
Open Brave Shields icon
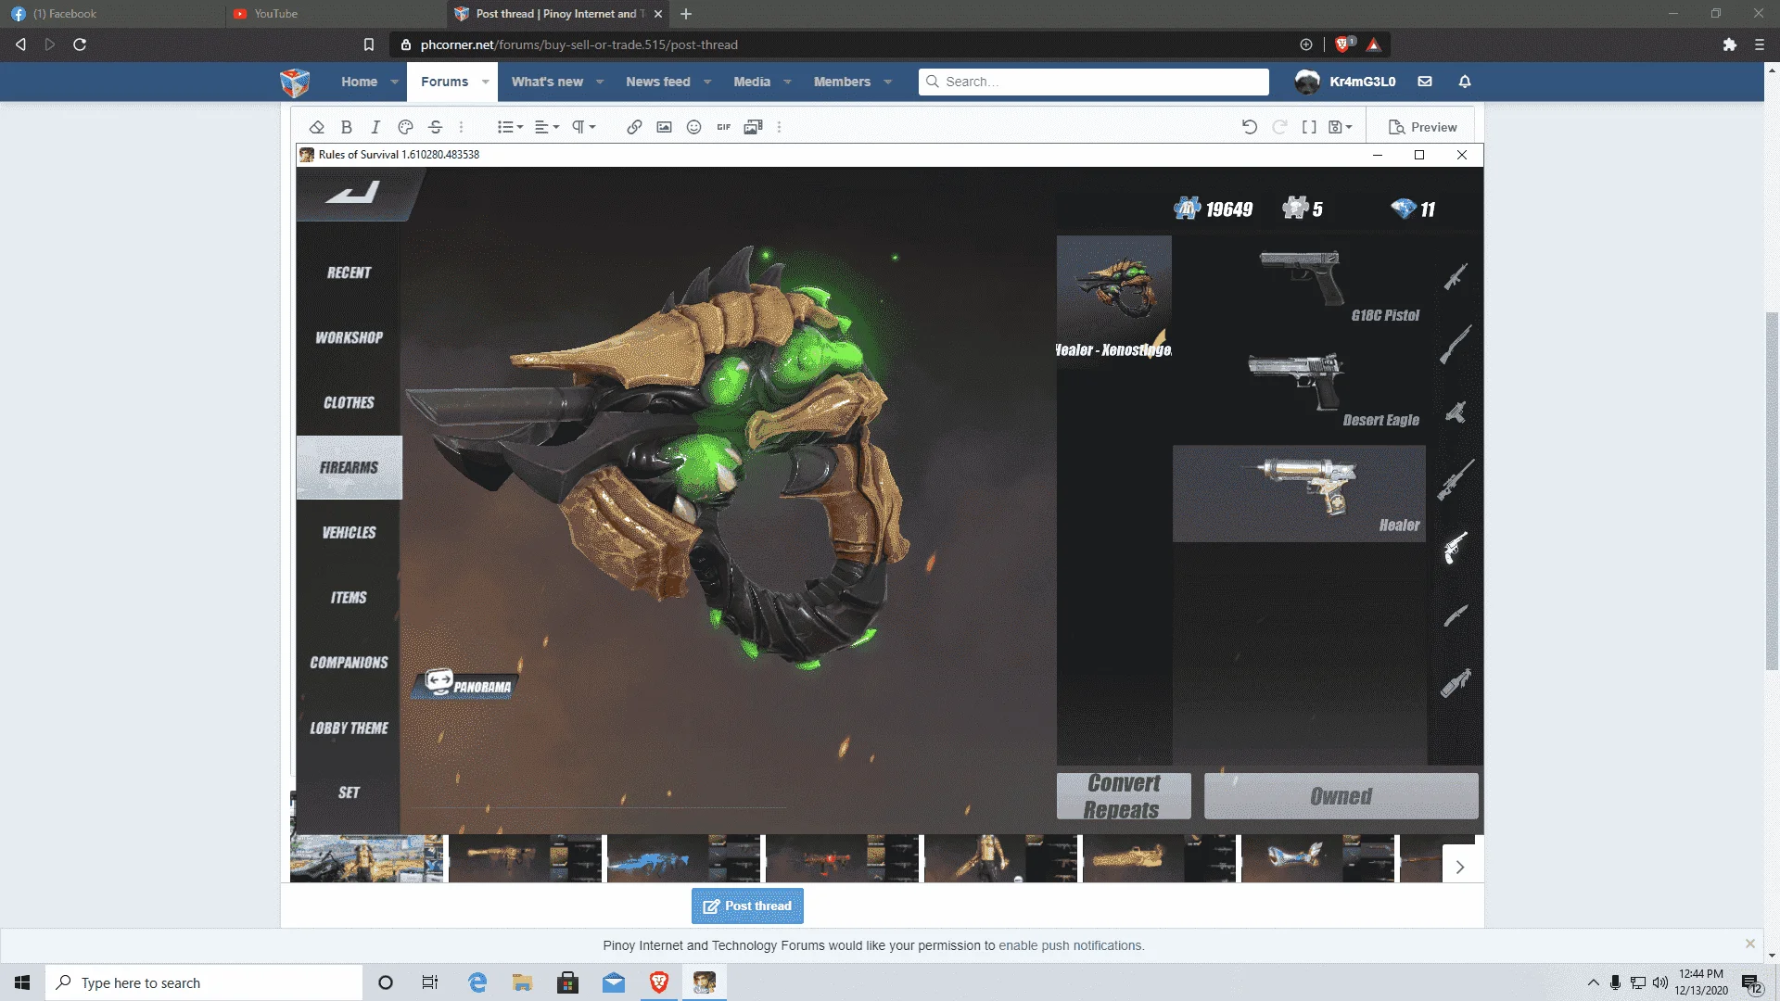click(x=1343, y=44)
